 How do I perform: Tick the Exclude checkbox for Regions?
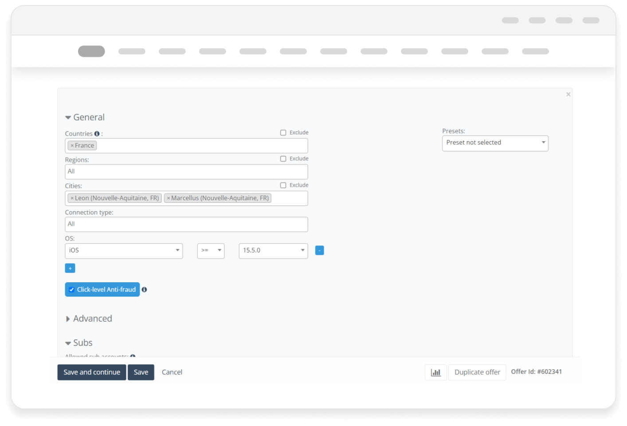point(283,159)
